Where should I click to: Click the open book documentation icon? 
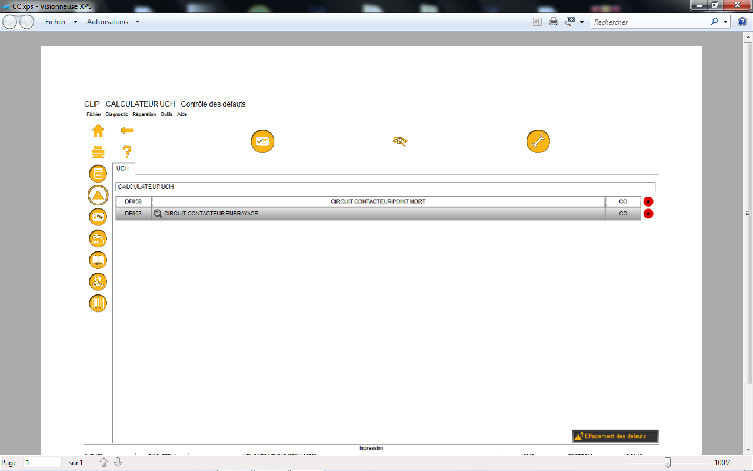(x=98, y=260)
